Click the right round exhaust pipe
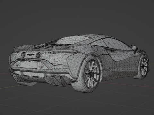Screen dimensions: 154x115 click(x=38, y=55)
